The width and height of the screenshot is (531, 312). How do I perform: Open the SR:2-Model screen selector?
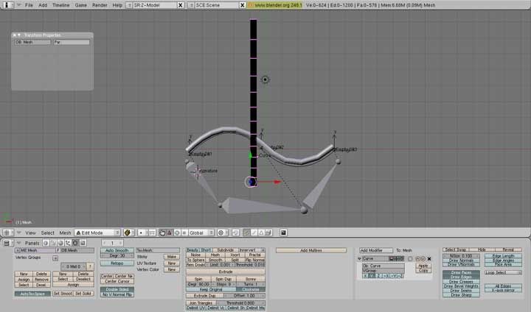(x=128, y=5)
